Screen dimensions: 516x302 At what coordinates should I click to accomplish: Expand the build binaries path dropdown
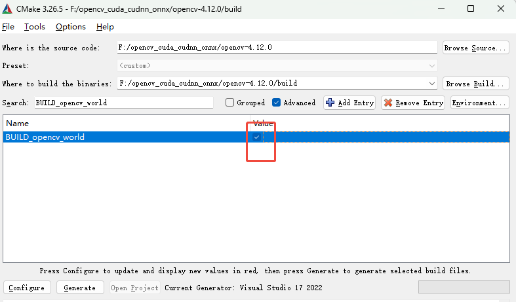click(431, 84)
